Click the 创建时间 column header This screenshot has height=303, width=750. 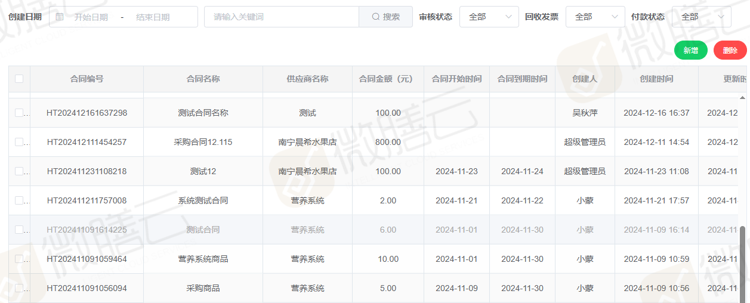point(656,79)
